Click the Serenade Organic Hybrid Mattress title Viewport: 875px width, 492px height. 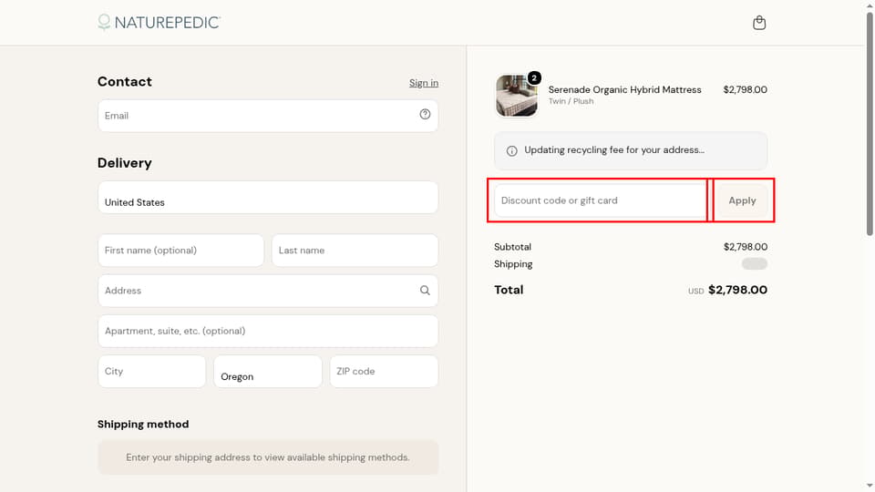(624, 90)
